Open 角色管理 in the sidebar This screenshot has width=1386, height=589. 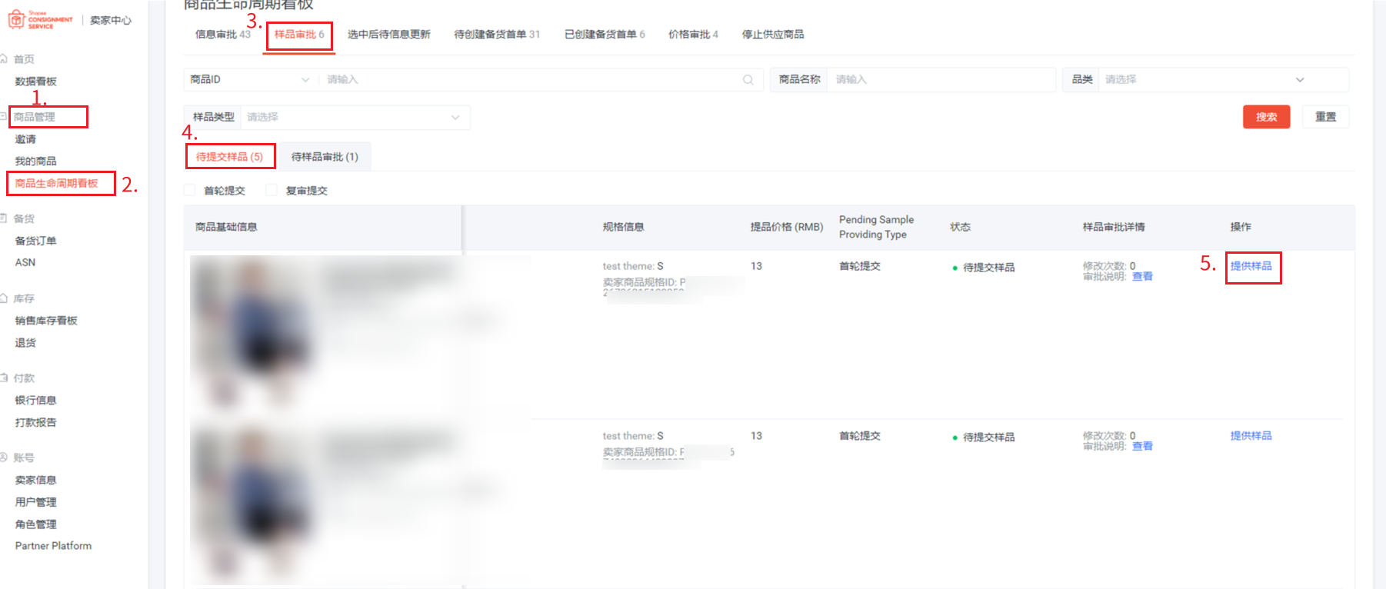[x=35, y=524]
